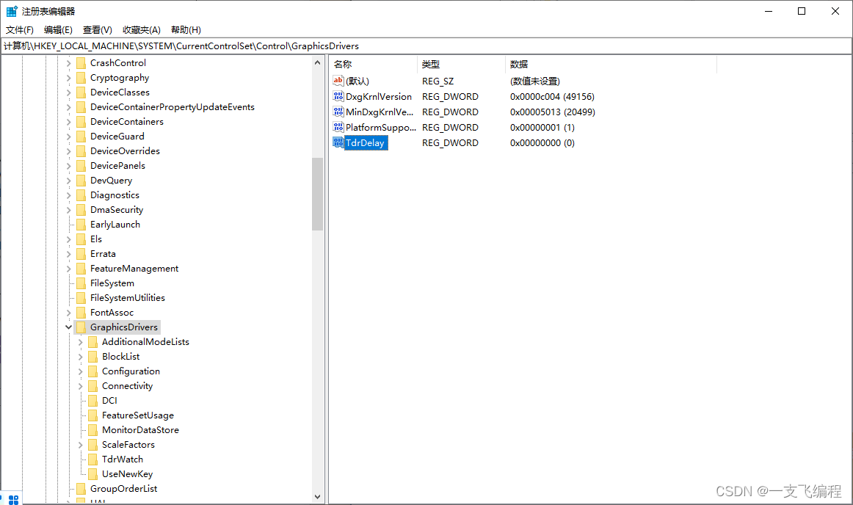This screenshot has width=853, height=505.
Task: Open the 查看(V) menu
Action: pyautogui.click(x=98, y=30)
